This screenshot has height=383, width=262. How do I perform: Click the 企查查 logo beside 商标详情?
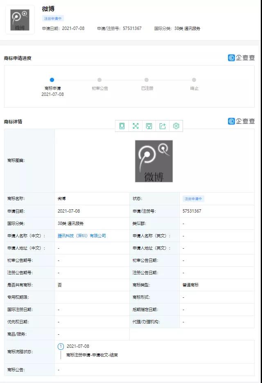pyautogui.click(x=241, y=121)
